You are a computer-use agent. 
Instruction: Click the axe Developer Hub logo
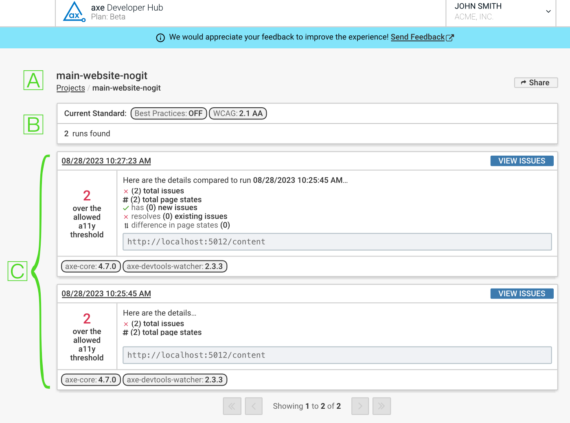point(75,12)
